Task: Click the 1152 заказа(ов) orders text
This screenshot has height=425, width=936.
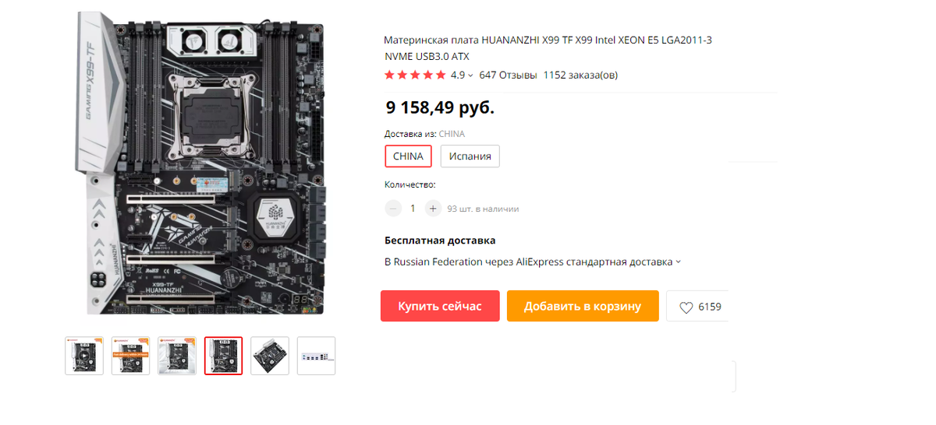Action: click(x=580, y=76)
